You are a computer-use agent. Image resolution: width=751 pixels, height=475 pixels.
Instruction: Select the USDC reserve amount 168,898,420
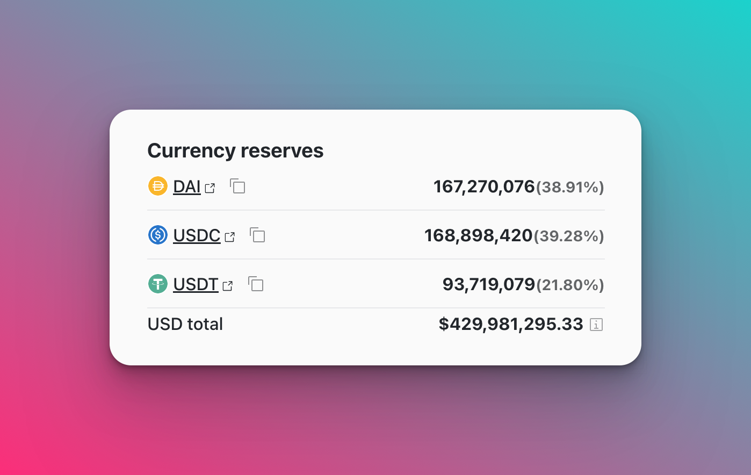coord(479,235)
